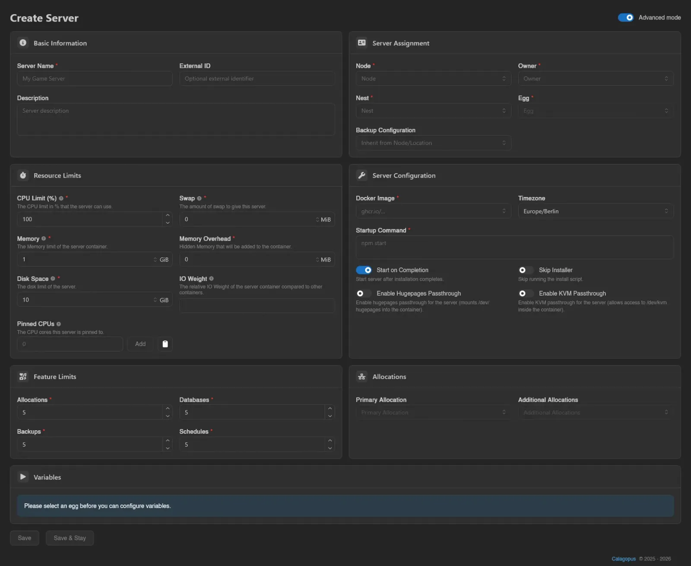
Task: Open Backup Configuration dropdown
Action: [x=433, y=143]
